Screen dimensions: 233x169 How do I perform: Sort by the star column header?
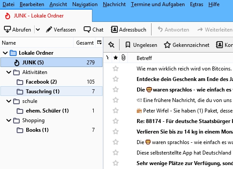pyautogui.click(x=116, y=58)
